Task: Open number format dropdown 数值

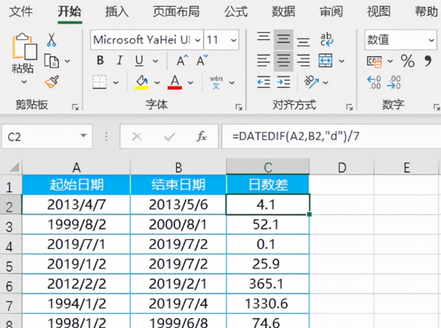Action: (x=432, y=41)
